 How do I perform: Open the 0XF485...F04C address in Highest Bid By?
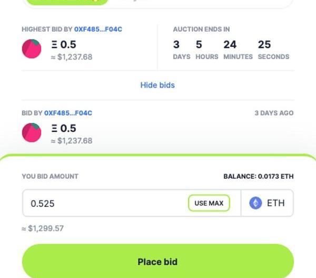(x=98, y=29)
